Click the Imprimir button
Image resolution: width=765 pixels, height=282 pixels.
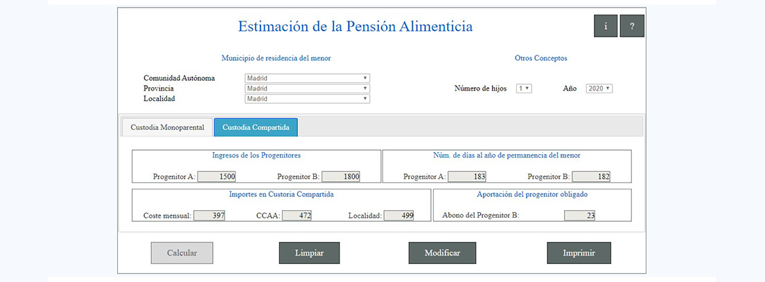click(579, 253)
